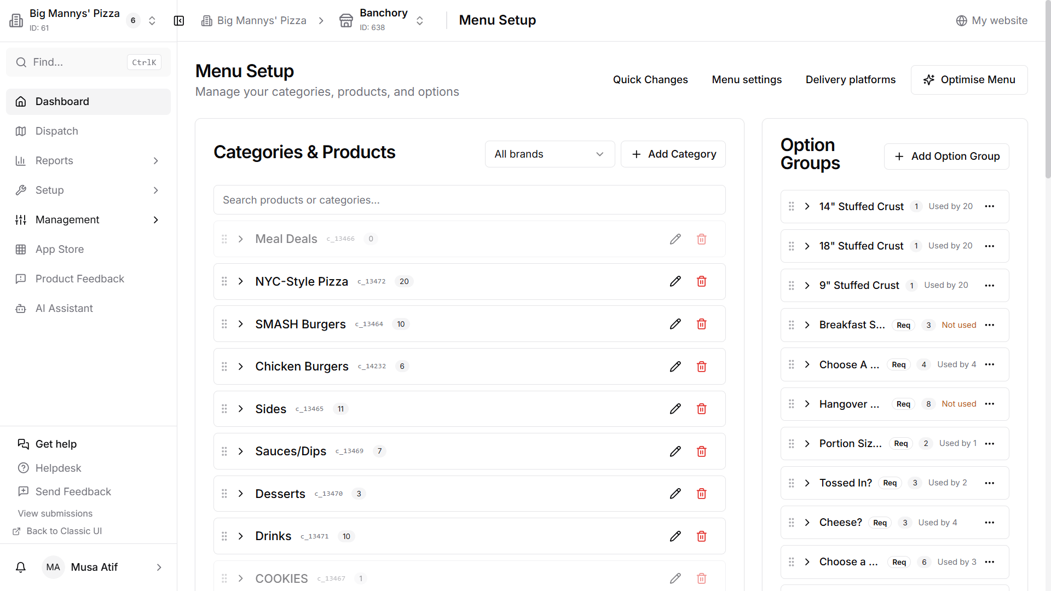Open Delivery platforms
Screen dimensions: 1051x591
(851, 80)
